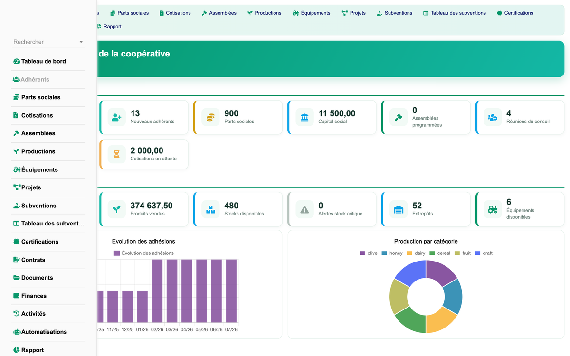
Task: Toggle the fruit legend entry
Action: pyautogui.click(x=463, y=253)
